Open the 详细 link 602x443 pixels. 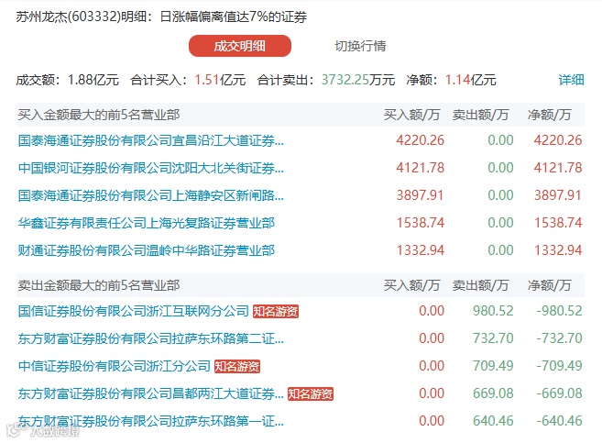[571, 80]
